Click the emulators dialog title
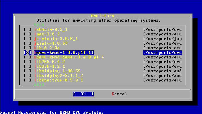This screenshot has height=114, width=202. point(102,16)
